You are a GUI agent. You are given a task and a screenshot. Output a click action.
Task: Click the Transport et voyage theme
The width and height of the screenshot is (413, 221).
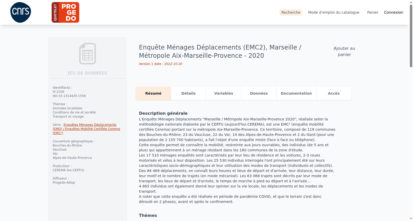(x=68, y=117)
